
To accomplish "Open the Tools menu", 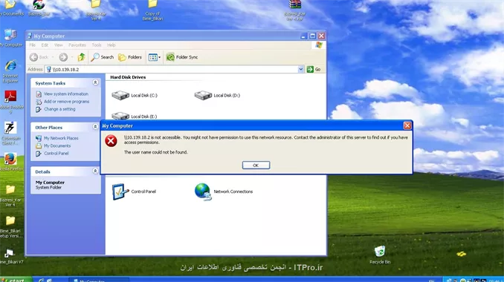I will pos(97,45).
